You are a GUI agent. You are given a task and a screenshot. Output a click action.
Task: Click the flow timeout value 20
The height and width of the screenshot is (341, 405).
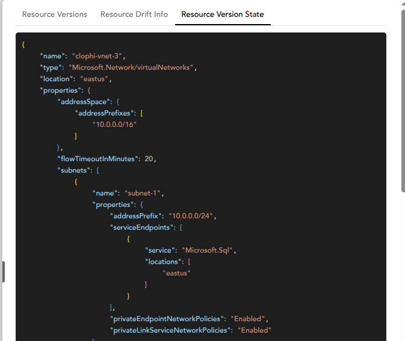pos(149,159)
